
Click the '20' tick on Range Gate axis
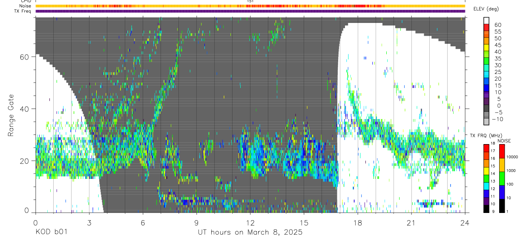24,161
